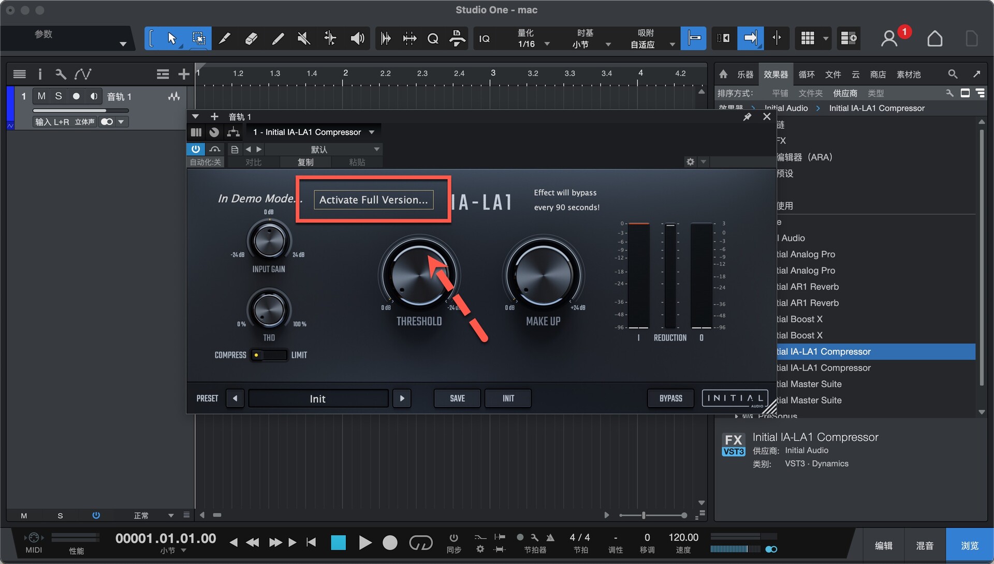Open 素材池 browser tab

(x=909, y=75)
